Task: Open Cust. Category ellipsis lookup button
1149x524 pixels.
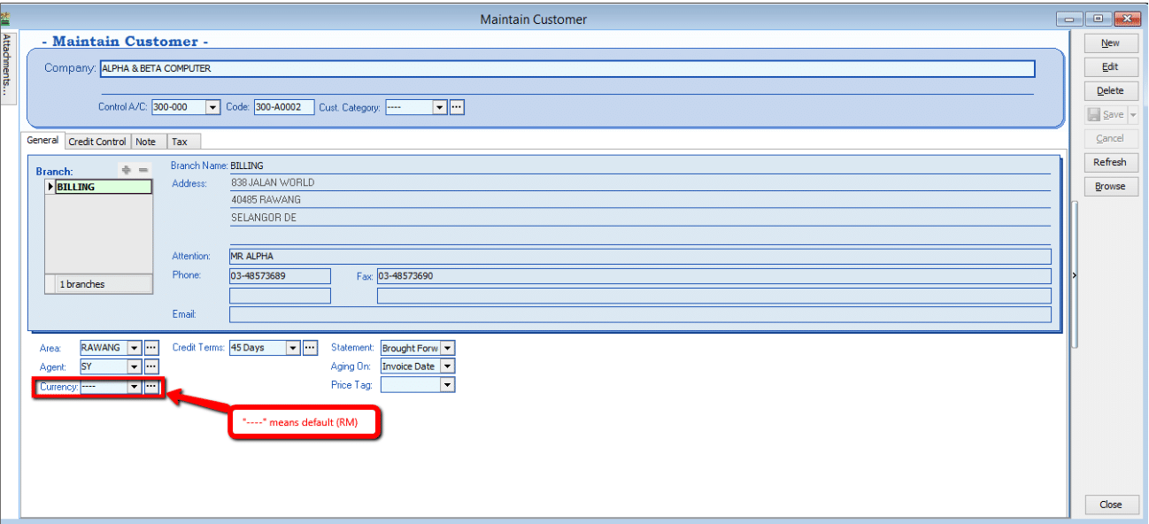Action: (457, 107)
